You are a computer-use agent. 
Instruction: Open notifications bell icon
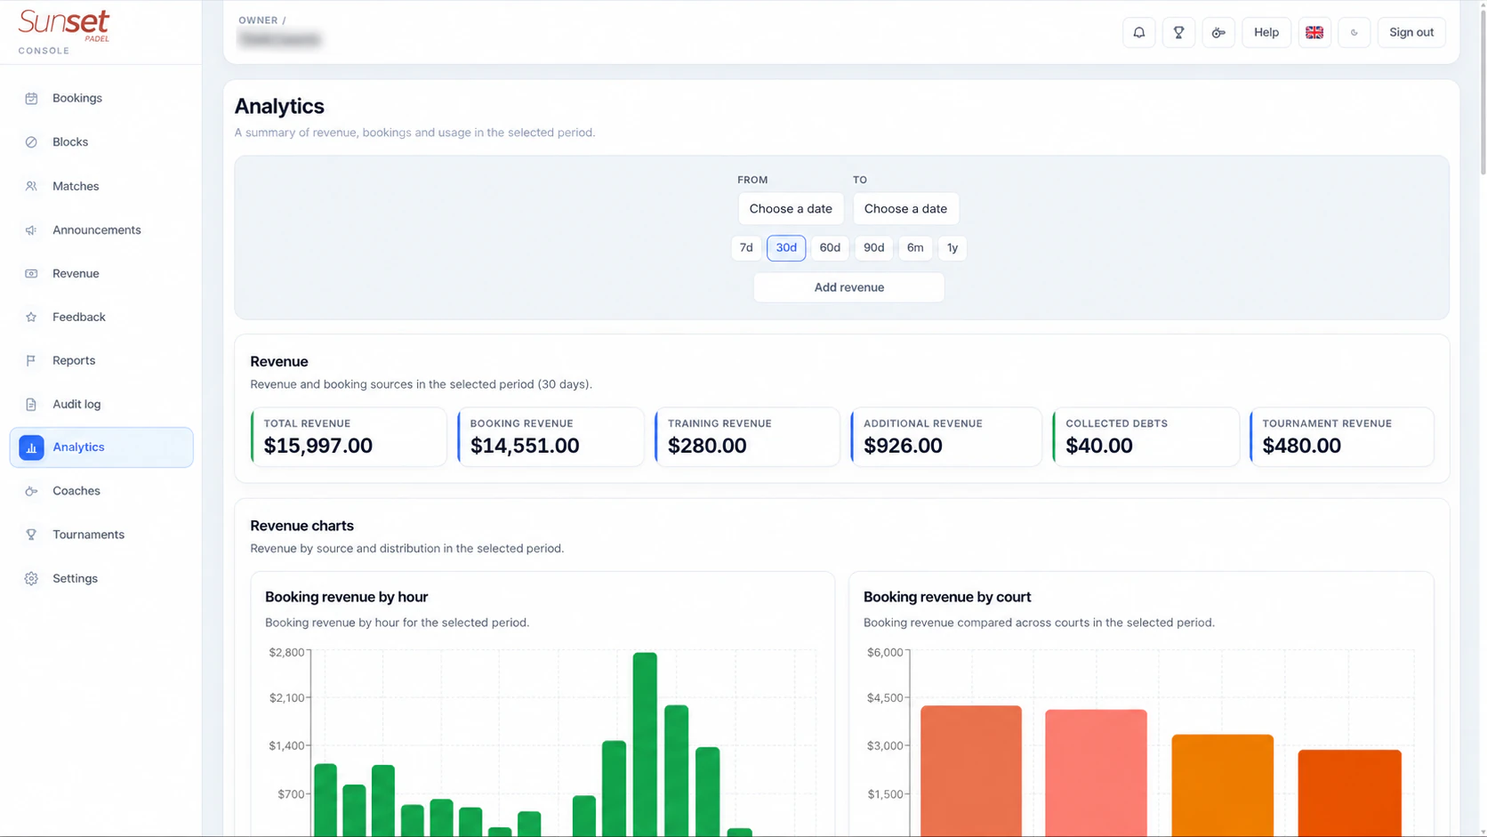[x=1138, y=33]
